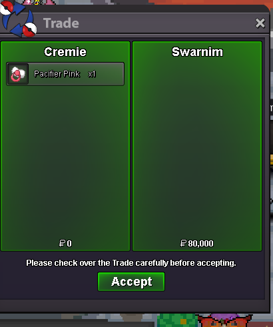Click the Trade title text
This screenshot has height=327, width=273.
(x=61, y=23)
